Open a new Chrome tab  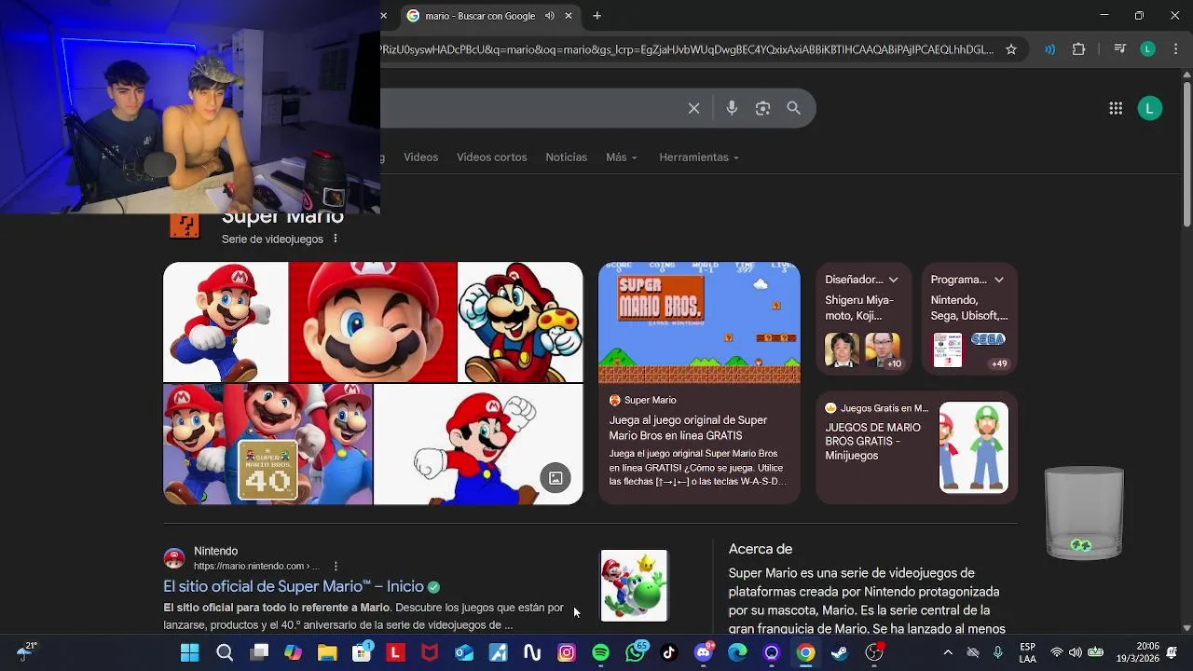pos(596,16)
